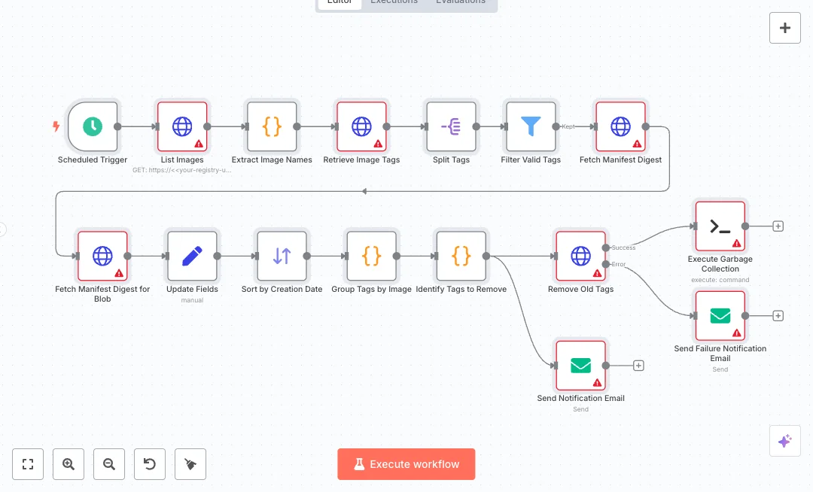Add a node after Send Notification Email
813x492 pixels.
(638, 366)
